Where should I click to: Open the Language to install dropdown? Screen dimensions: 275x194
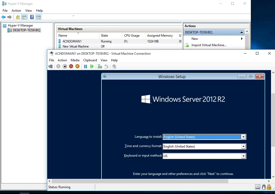[x=243, y=137]
